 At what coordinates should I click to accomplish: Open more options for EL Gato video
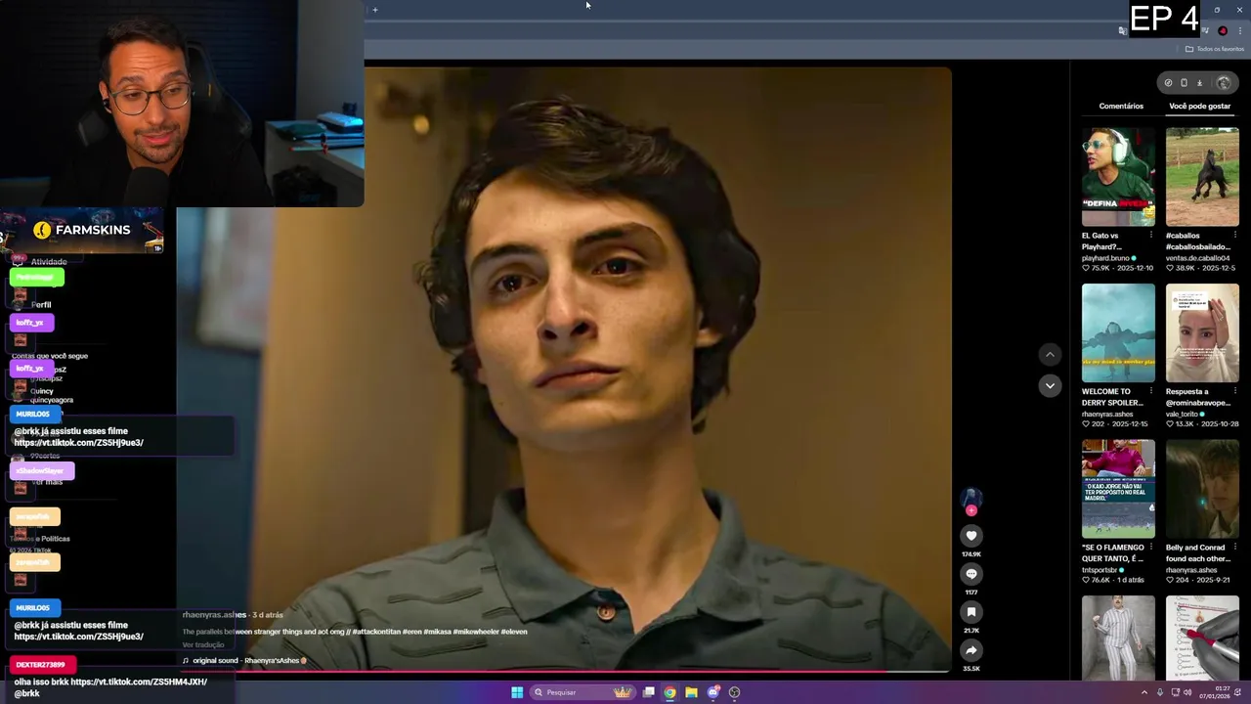coord(1150,236)
